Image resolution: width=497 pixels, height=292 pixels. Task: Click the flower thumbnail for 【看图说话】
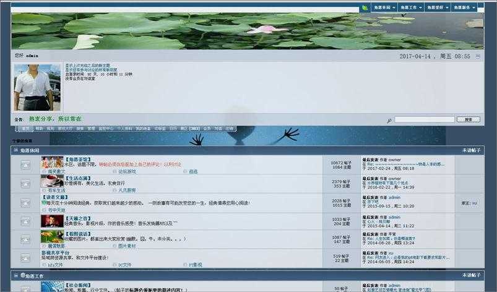tap(52, 236)
